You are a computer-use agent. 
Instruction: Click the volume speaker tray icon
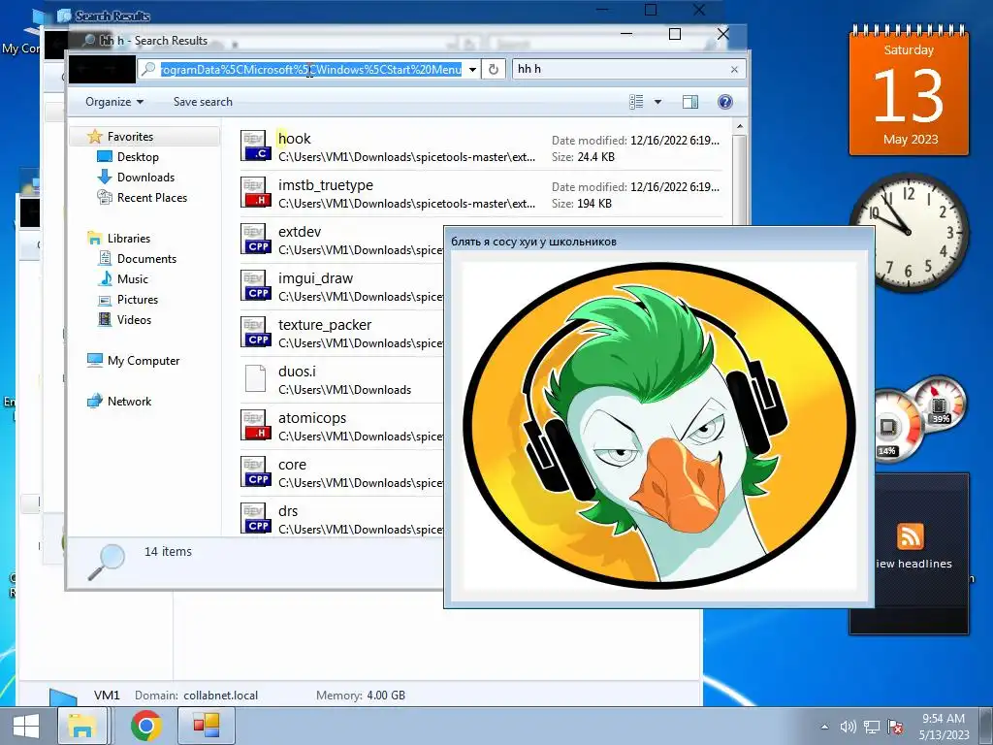848,728
